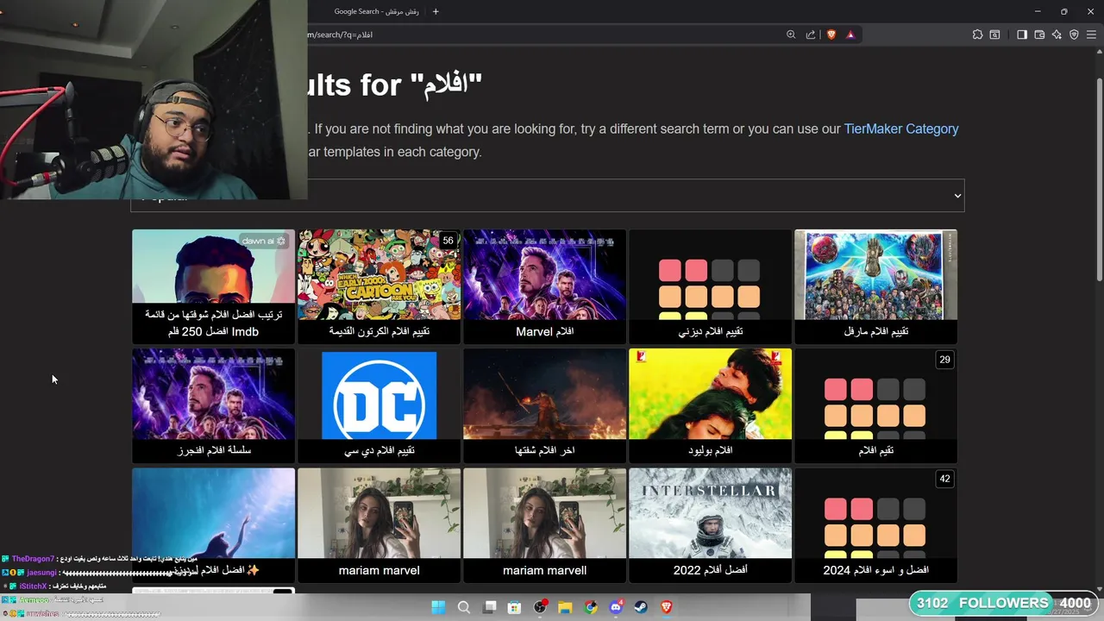The image size is (1104, 621).
Task: Open the Extensions puzzle icon
Action: [x=977, y=34]
